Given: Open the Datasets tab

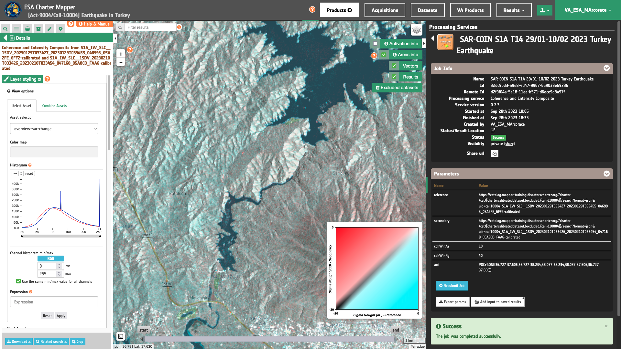Looking at the screenshot, I should [427, 10].
